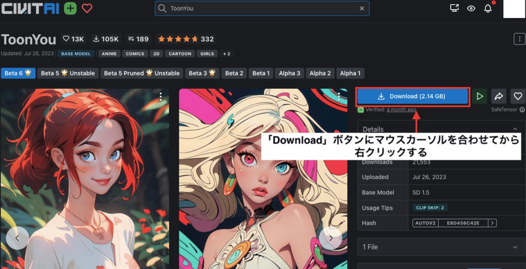Image resolution: width=526 pixels, height=269 pixels.
Task: Click the green plus create button
Action: [70, 8]
